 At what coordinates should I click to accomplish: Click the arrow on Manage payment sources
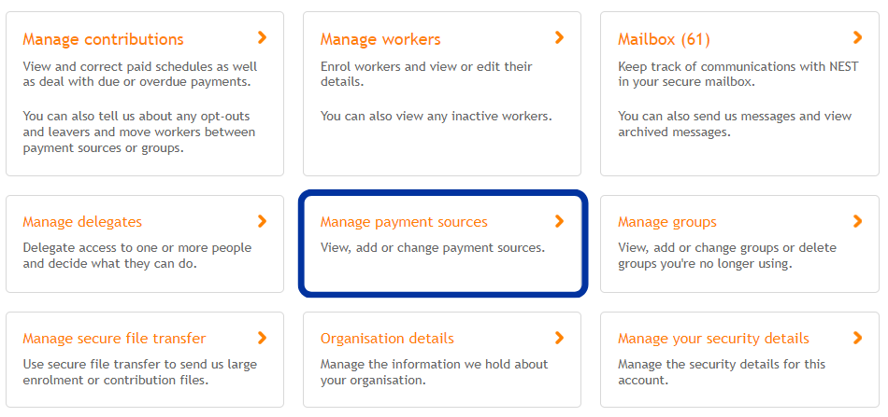point(560,221)
